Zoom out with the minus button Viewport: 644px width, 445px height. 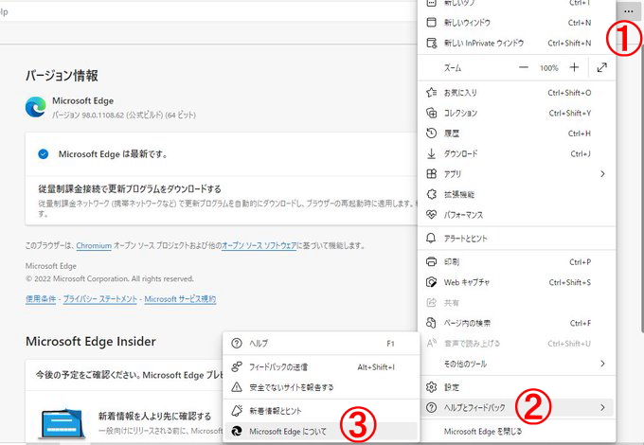pos(523,67)
